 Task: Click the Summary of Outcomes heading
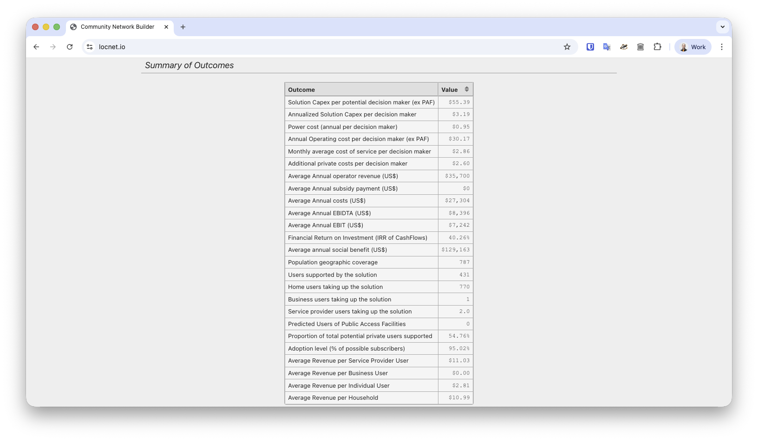coord(189,65)
